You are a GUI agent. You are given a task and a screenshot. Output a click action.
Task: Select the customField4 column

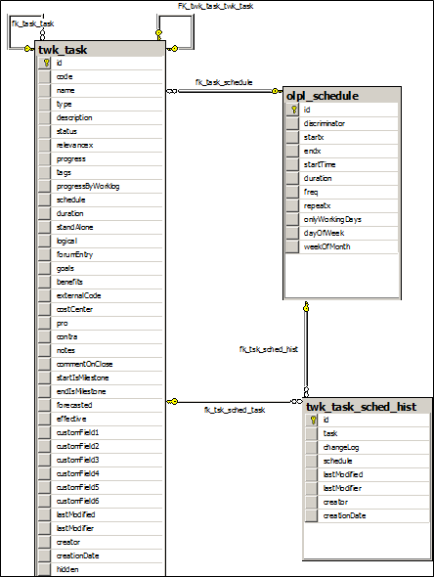tap(101, 473)
